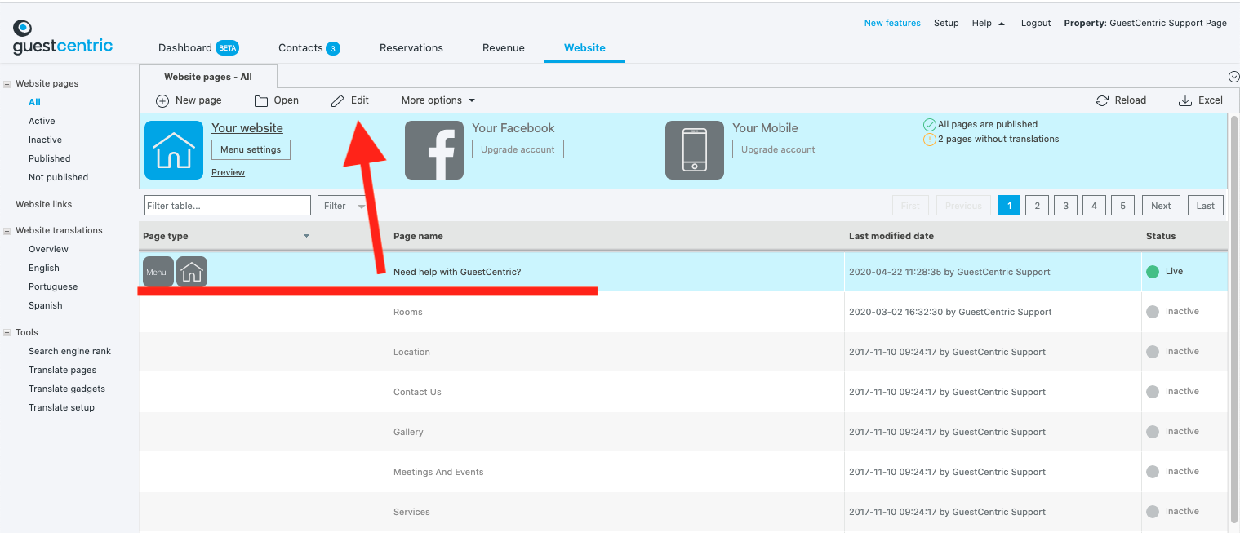Click the Logout link
The height and width of the screenshot is (533, 1240).
pyautogui.click(x=1036, y=23)
